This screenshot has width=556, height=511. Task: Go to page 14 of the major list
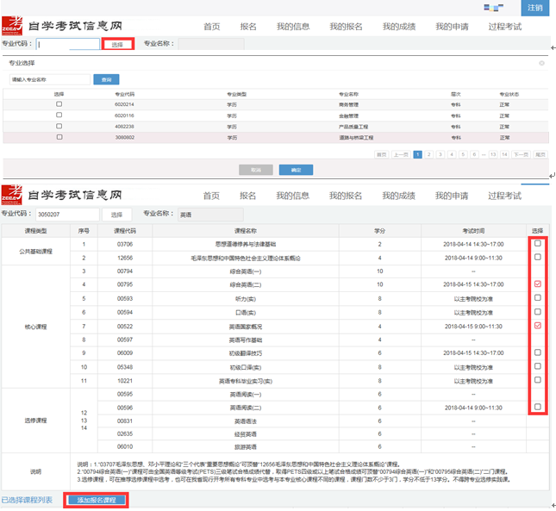coord(504,154)
